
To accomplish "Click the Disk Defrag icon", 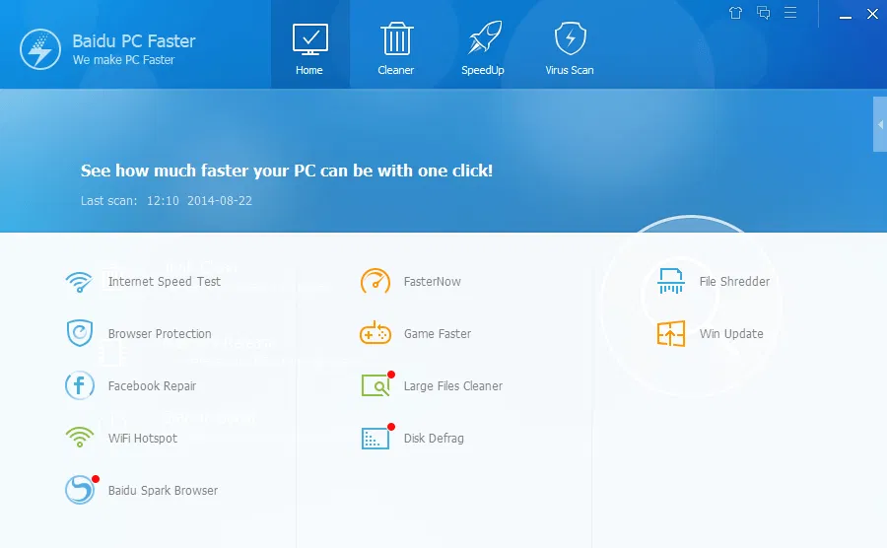I will click(x=375, y=439).
